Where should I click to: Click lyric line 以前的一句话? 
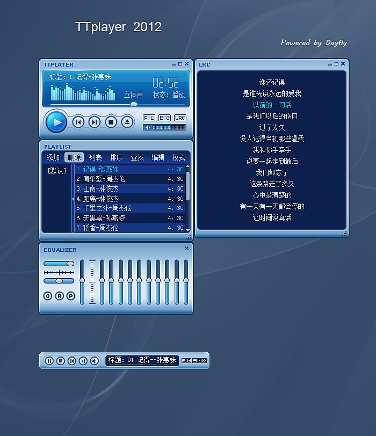click(x=272, y=105)
